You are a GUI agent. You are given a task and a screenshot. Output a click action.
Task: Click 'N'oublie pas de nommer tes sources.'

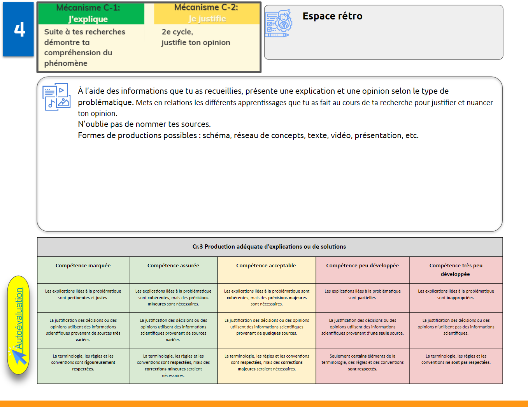coord(144,124)
